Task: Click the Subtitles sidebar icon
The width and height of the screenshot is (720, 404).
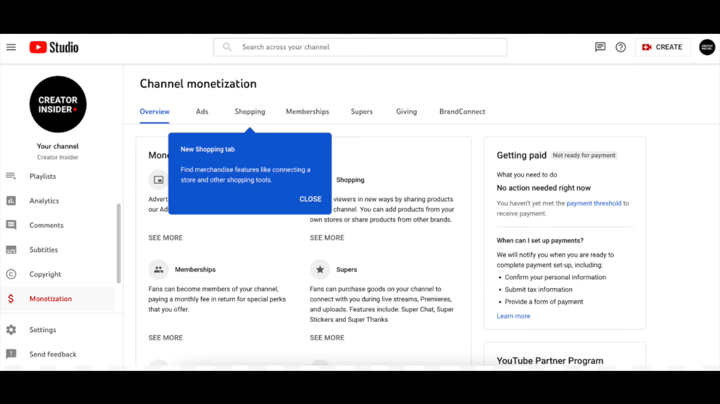Action: pyautogui.click(x=11, y=250)
